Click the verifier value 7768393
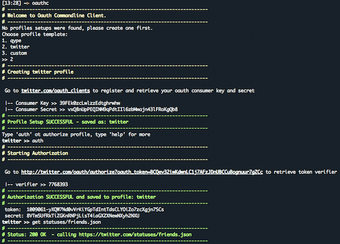340x244 pixels. pos(58,184)
